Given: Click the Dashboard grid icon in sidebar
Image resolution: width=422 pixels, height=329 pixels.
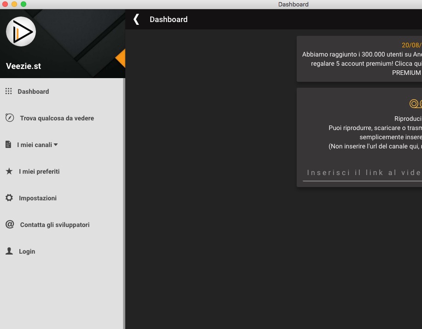Looking at the screenshot, I should [8, 91].
